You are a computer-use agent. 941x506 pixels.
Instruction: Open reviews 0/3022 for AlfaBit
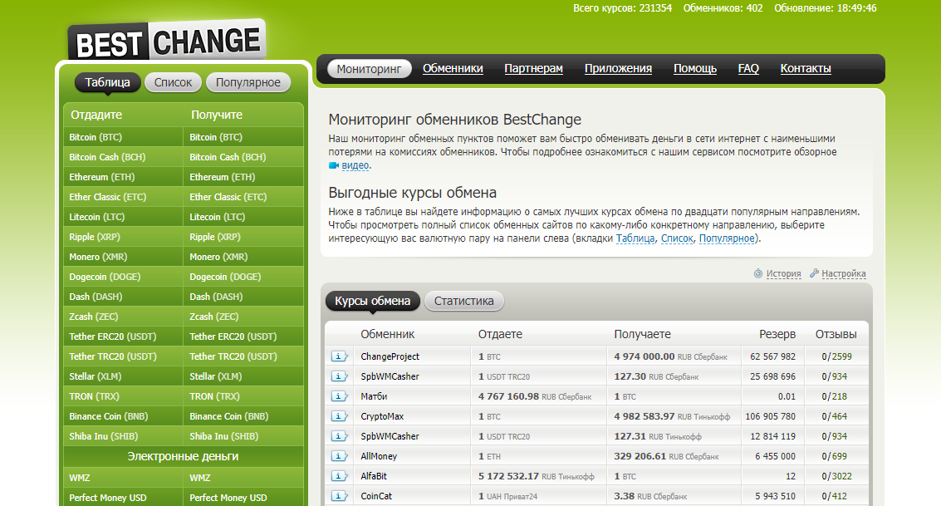coord(836,476)
